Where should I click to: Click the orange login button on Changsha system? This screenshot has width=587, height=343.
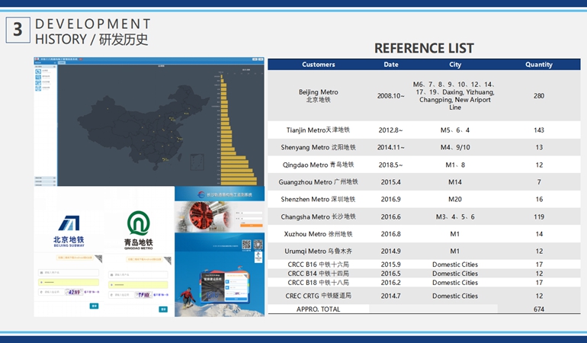pyautogui.click(x=252, y=226)
